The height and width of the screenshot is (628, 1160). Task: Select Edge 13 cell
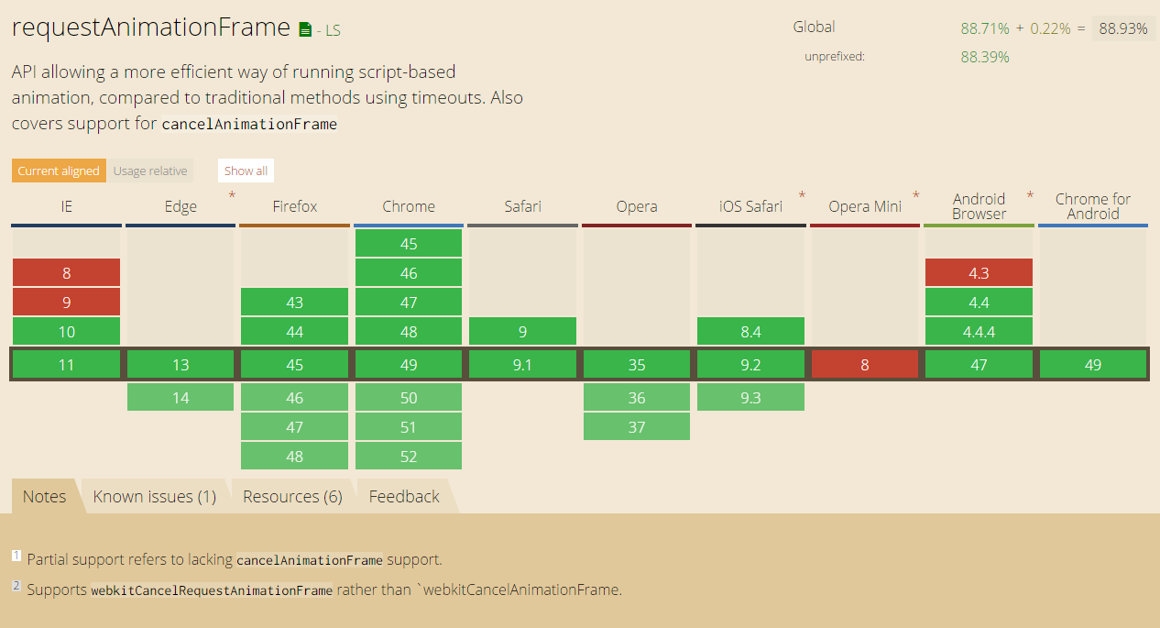(181, 365)
